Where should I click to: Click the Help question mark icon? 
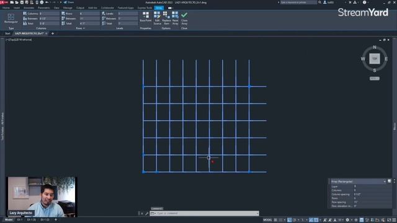point(364,2)
